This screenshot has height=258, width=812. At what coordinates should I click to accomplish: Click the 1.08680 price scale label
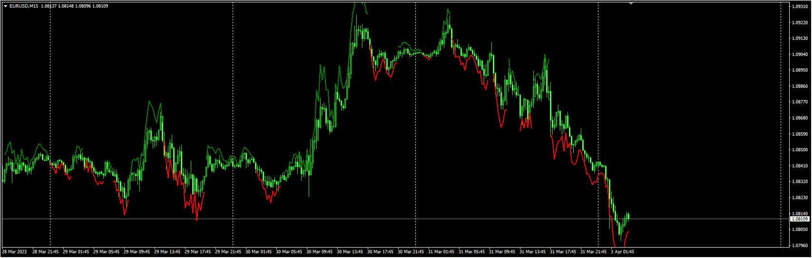pyautogui.click(x=801, y=118)
